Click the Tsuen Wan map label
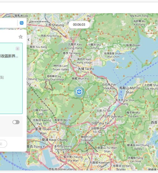 [x=43, y=131]
